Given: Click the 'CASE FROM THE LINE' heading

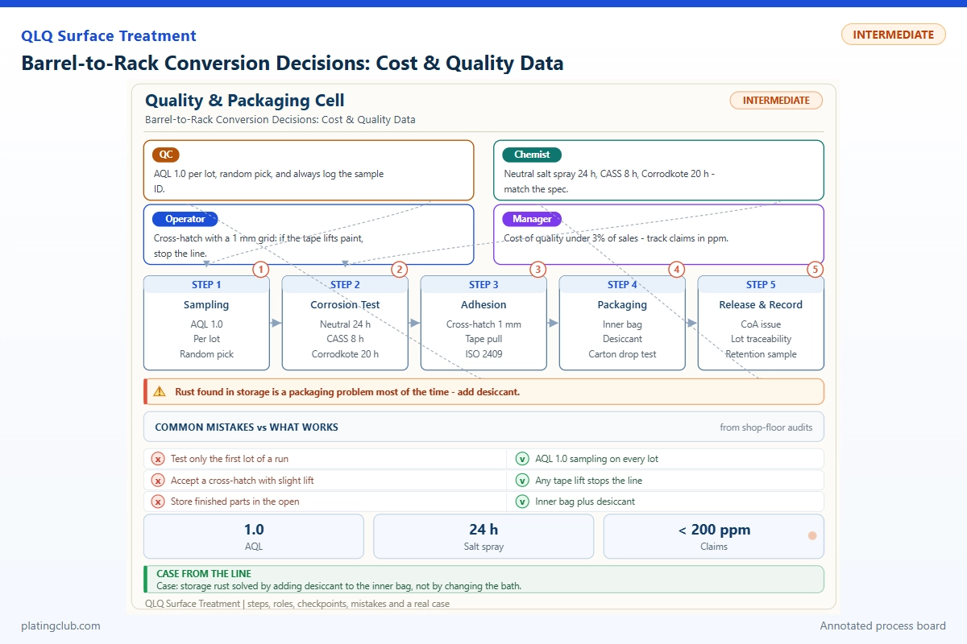Looking at the screenshot, I should click(x=204, y=574).
